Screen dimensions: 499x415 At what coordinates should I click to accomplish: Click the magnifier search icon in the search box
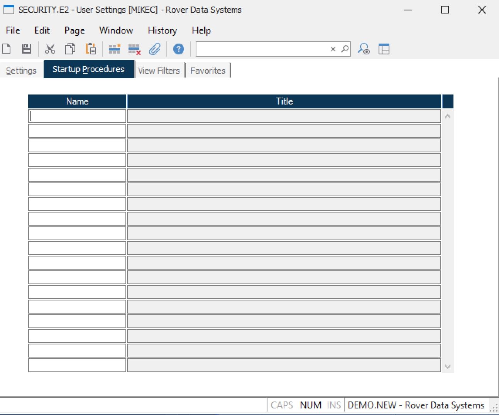click(x=345, y=49)
